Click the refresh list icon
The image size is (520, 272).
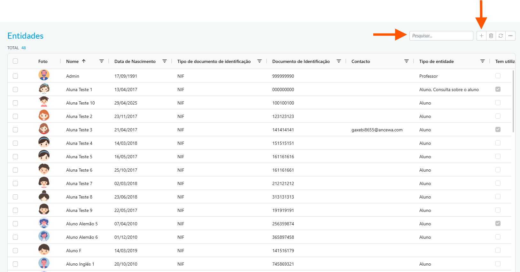[501, 36]
